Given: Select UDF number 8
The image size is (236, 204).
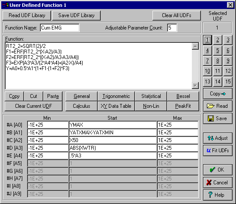Looking at the screenshot, I should [x=218, y=61].
